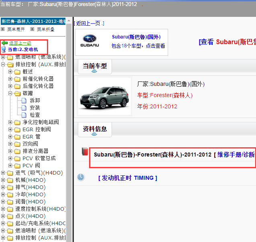The height and width of the screenshot is (242, 256).
Task: Open 维修手册/诊断 link
Action: point(236,155)
